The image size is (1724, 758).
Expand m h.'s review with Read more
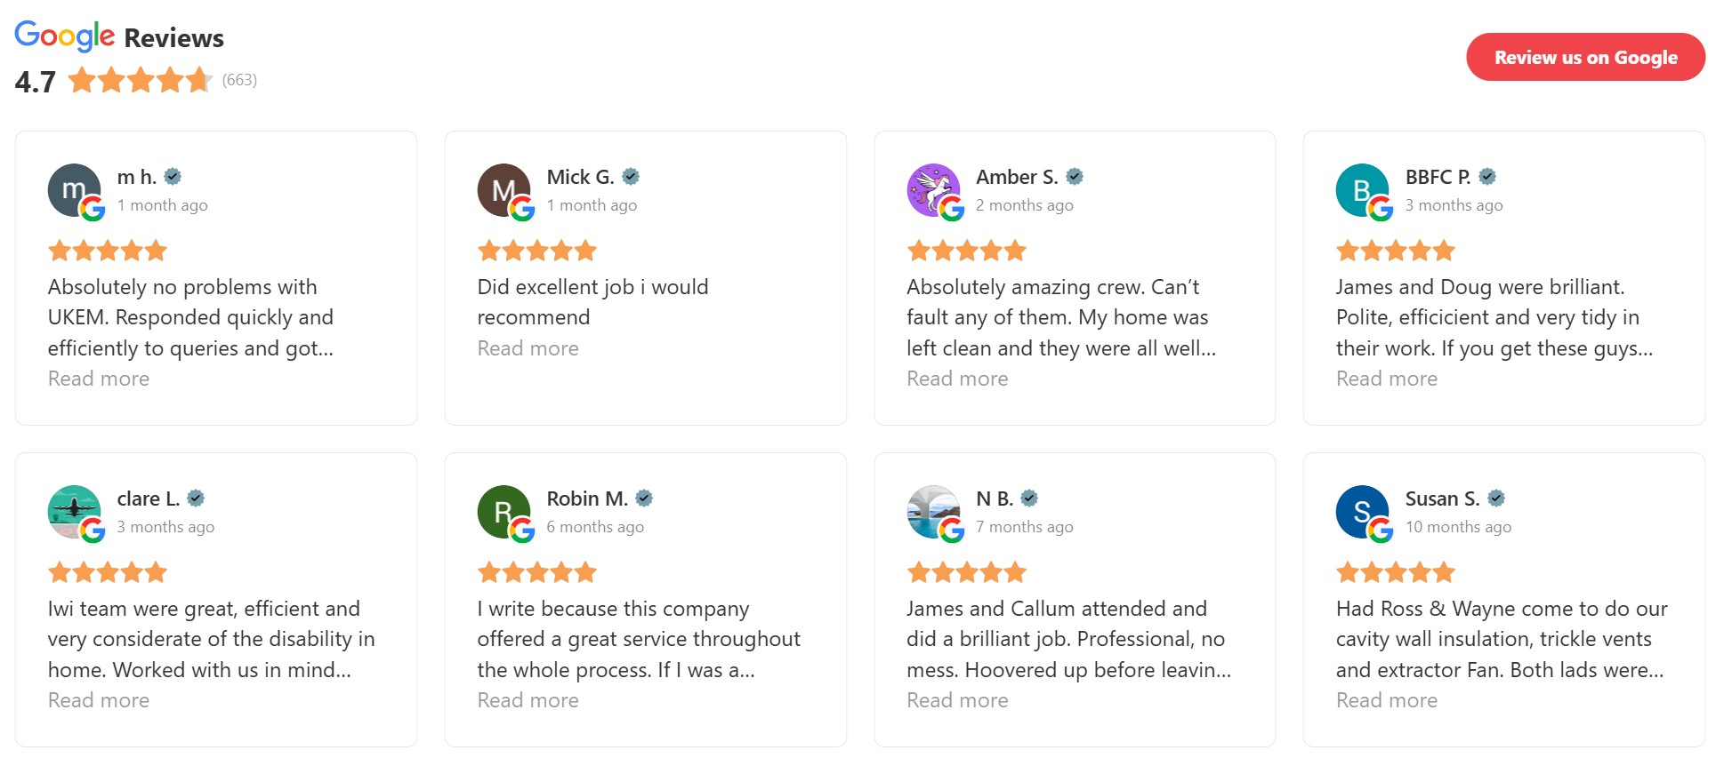(x=99, y=379)
